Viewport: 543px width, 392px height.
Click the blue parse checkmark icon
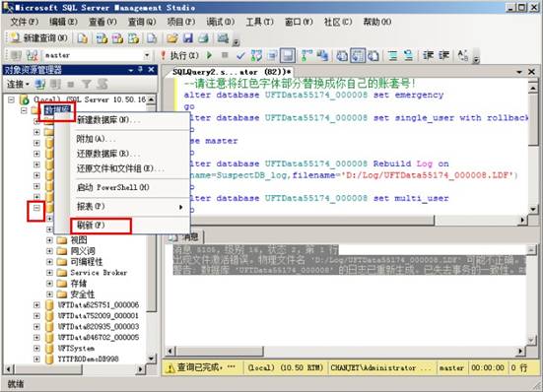240,55
